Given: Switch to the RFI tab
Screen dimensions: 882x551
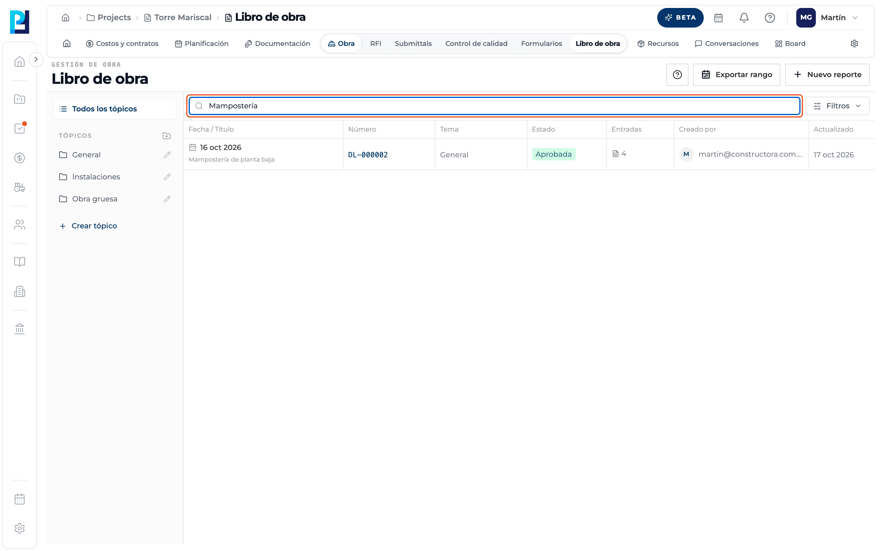Looking at the screenshot, I should (x=375, y=43).
